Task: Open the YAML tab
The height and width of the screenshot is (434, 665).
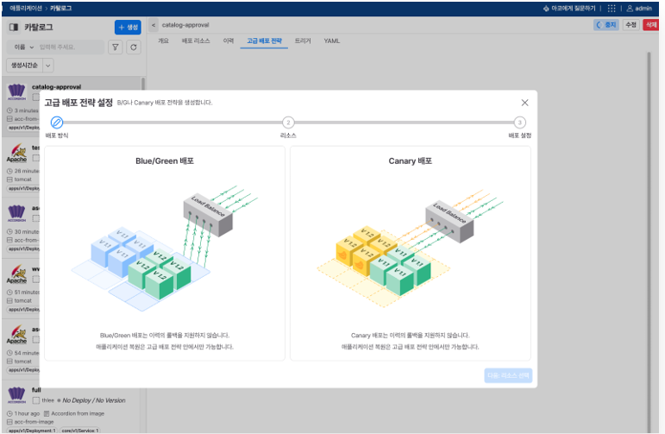Action: 332,41
